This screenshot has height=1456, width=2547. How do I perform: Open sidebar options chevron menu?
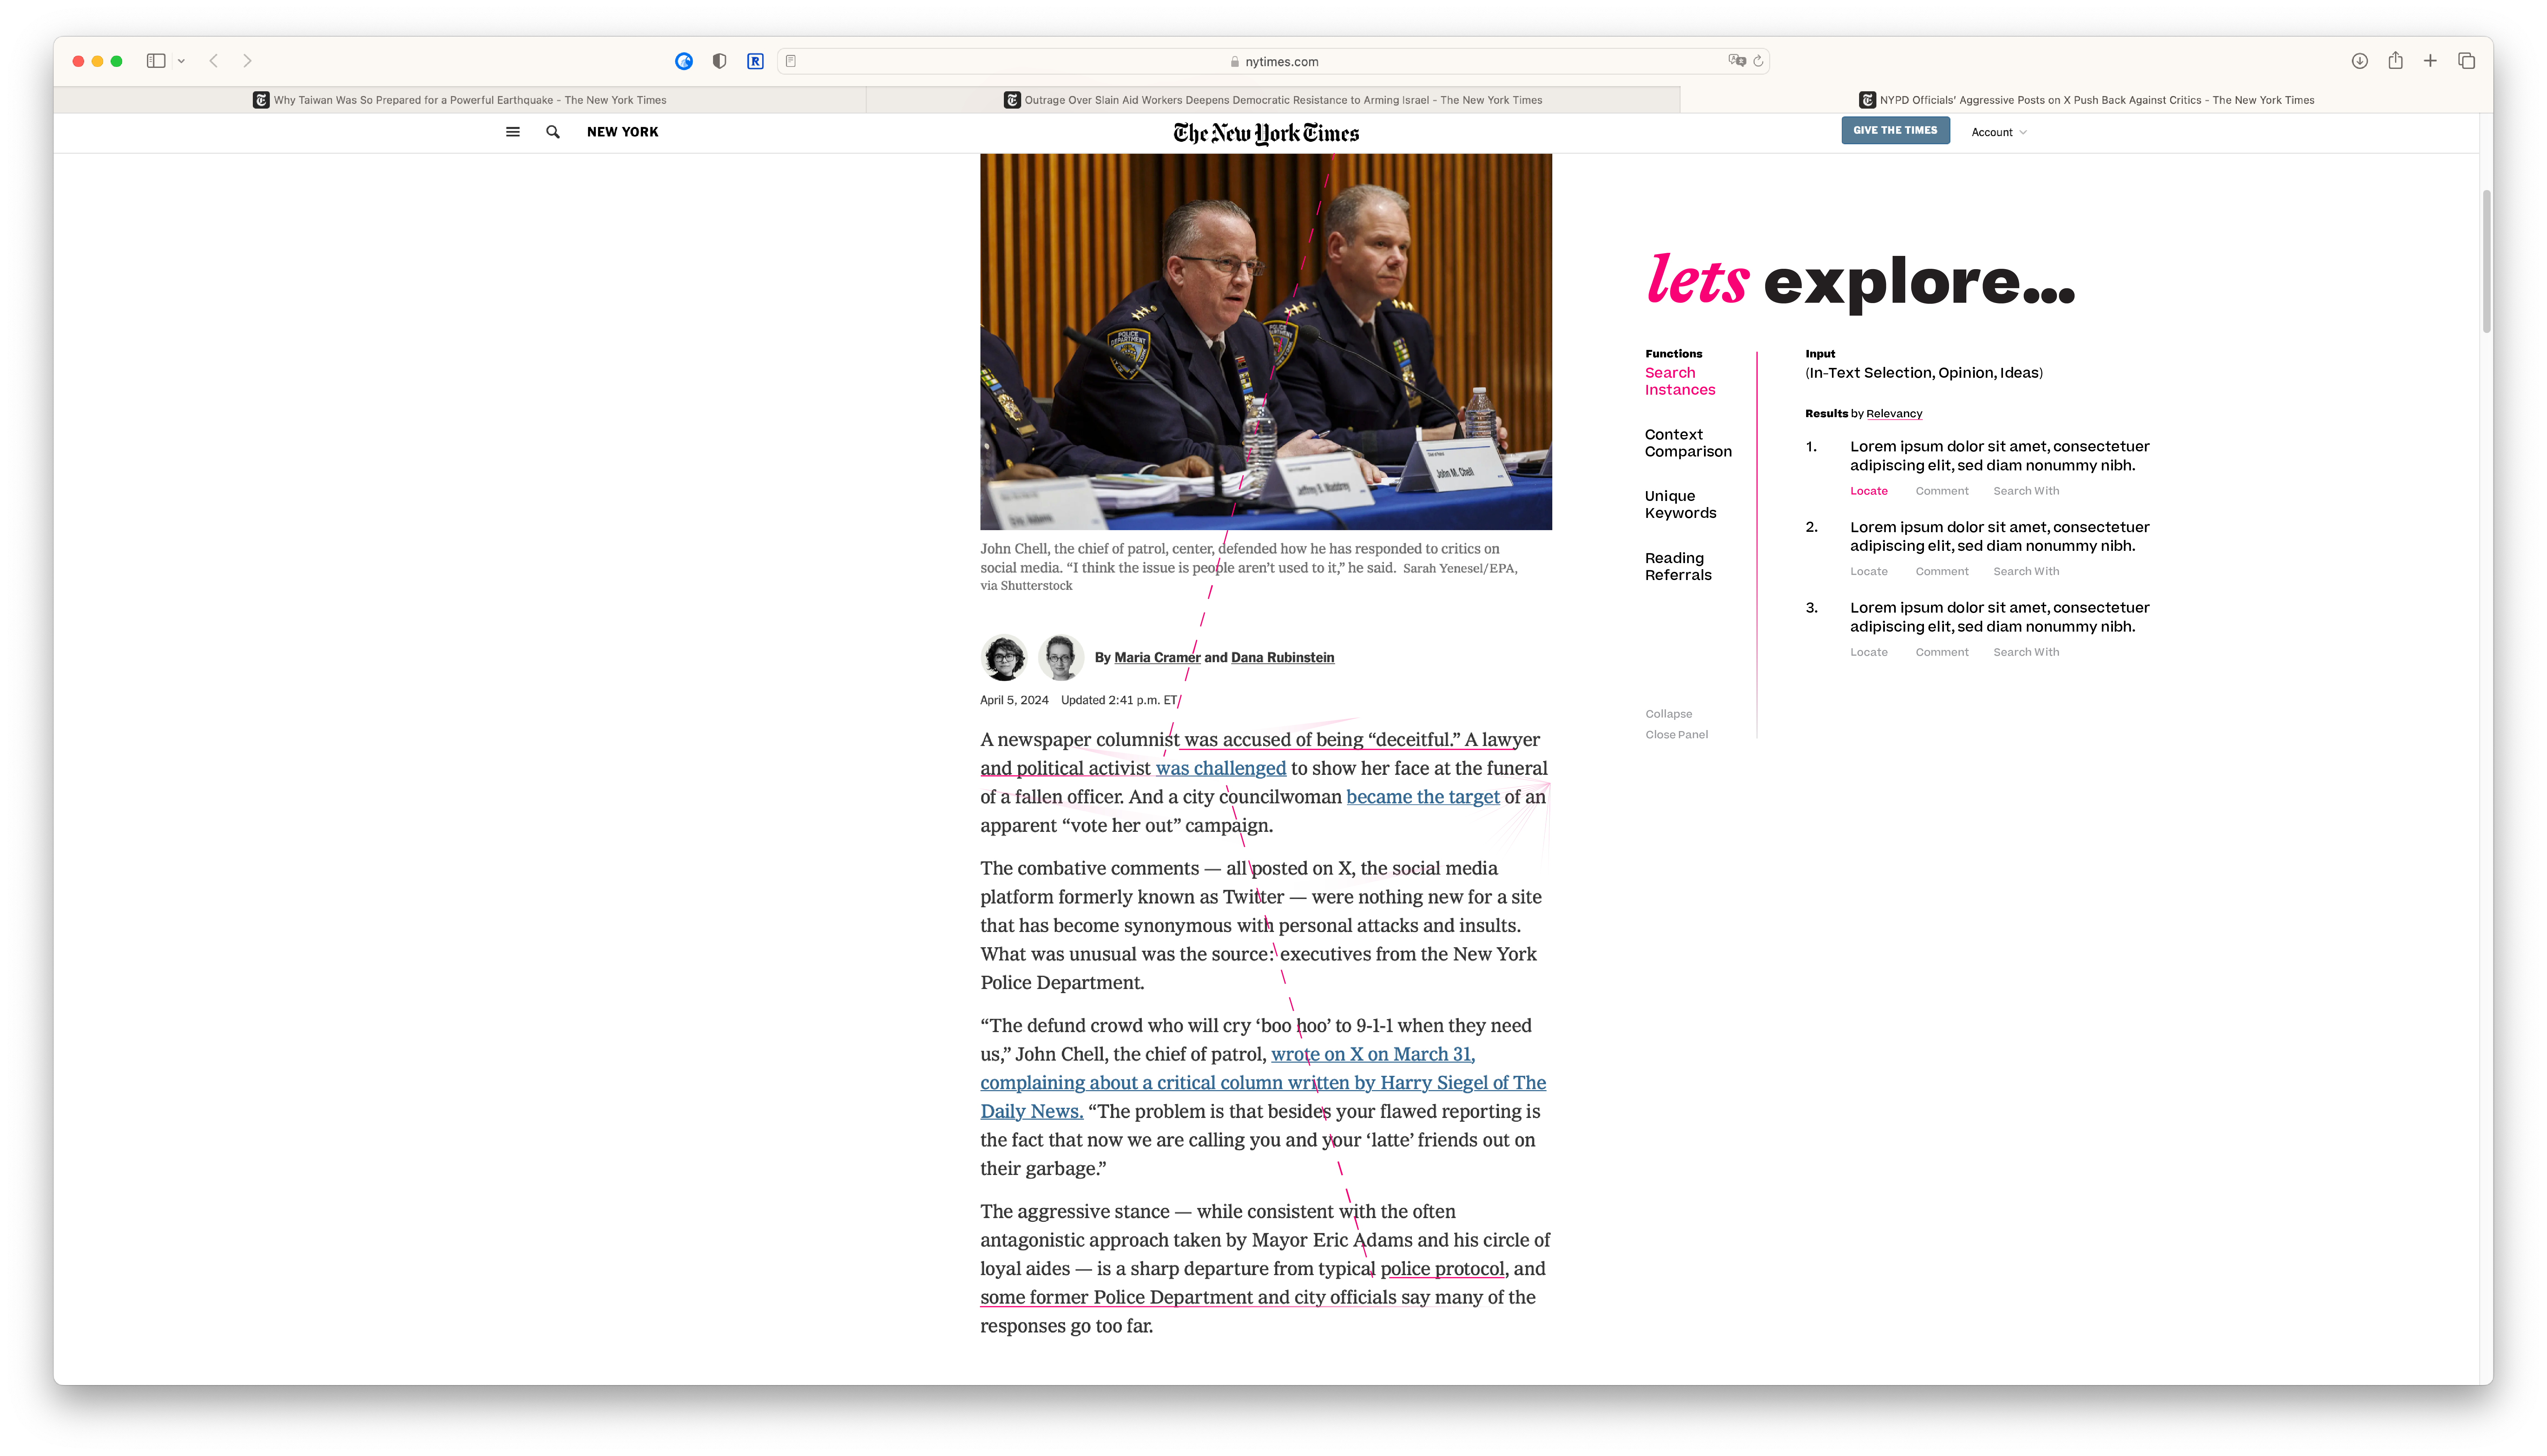point(181,61)
